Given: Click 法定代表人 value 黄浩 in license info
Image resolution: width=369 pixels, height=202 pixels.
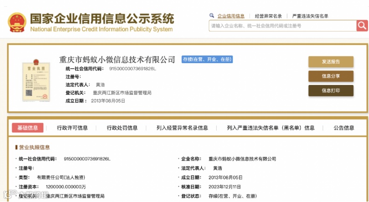Looking at the screenshot, I should 218,168.
